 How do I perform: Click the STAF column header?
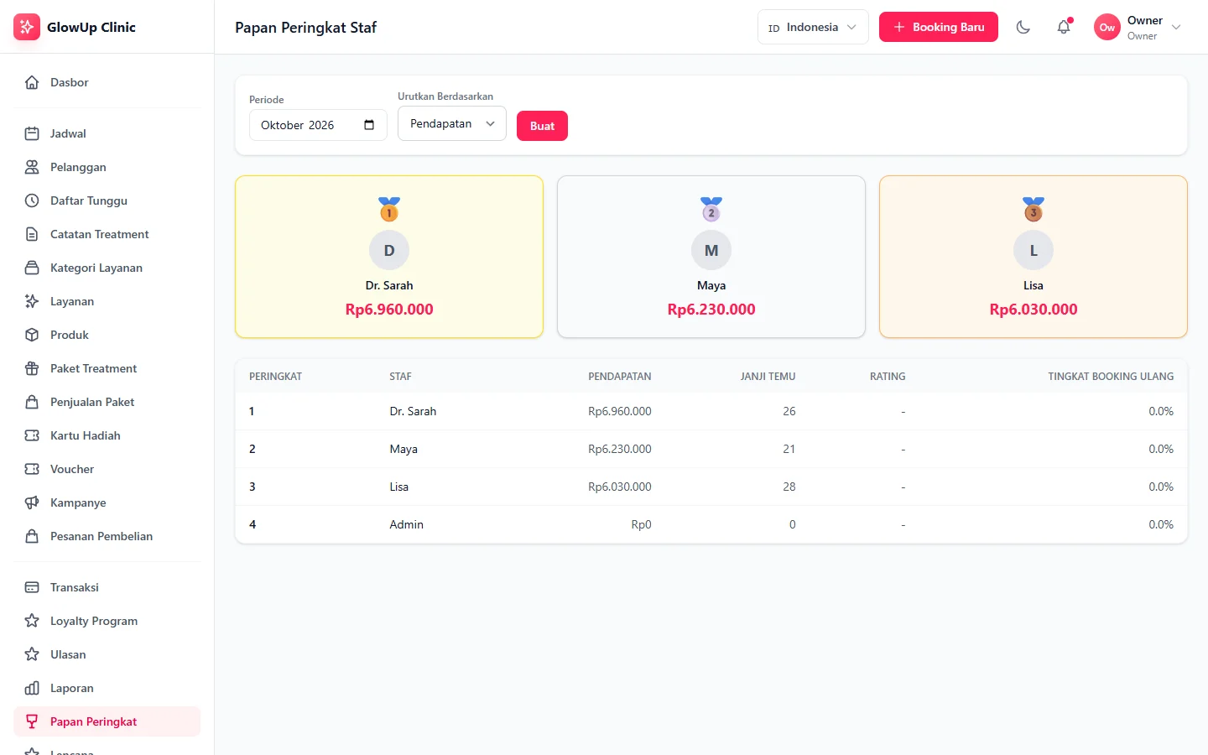[x=401, y=377]
